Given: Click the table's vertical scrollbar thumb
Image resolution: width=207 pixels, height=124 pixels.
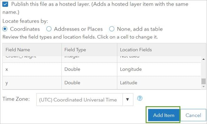Looking at the screenshot, I should (x=204, y=81).
